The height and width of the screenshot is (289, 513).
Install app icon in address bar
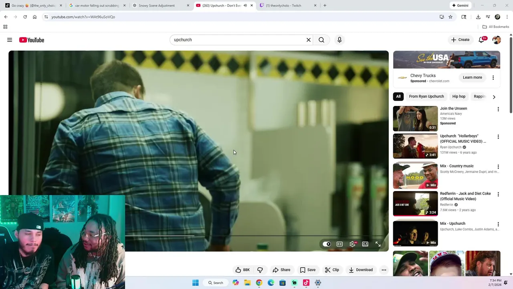pyautogui.click(x=442, y=17)
